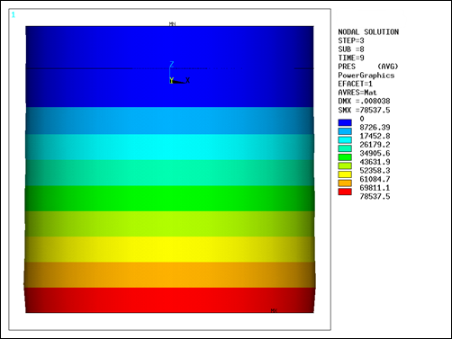452x339 pixels.
Task: Click the Z axis label of the triad
Action: pos(172,64)
